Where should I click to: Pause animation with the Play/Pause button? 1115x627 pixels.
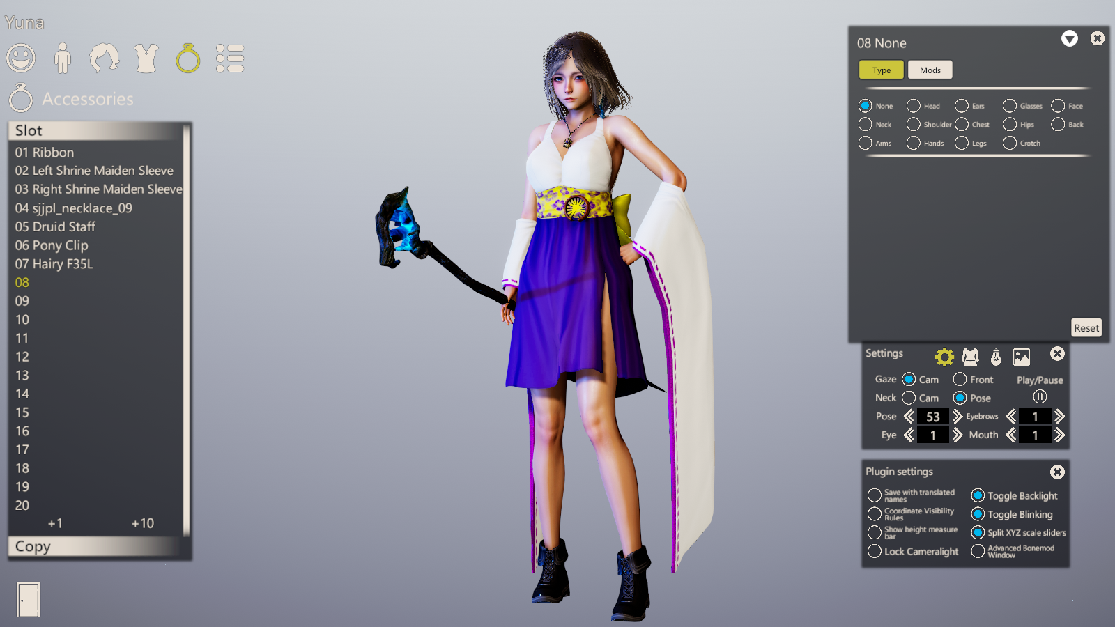click(1040, 397)
